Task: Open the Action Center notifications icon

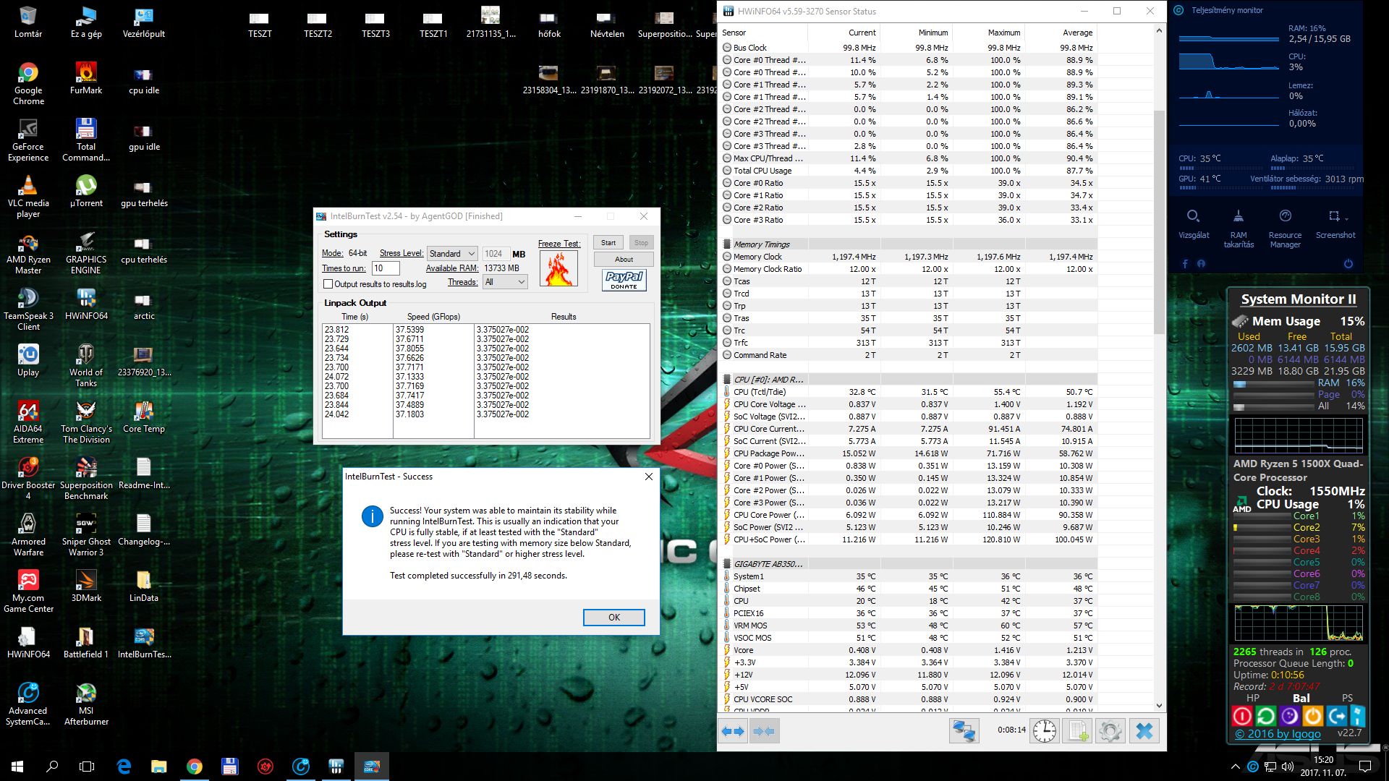Action: pos(1365,767)
